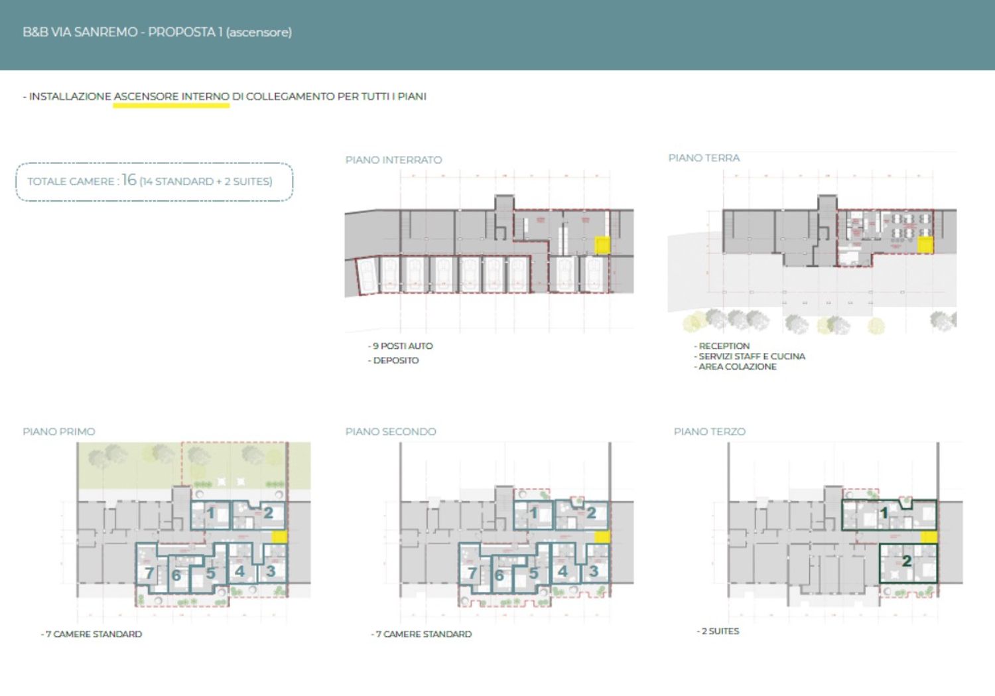Image resolution: width=995 pixels, height=696 pixels.
Task: Select room 2 on the Piano Secondo plan
Action: (591, 513)
